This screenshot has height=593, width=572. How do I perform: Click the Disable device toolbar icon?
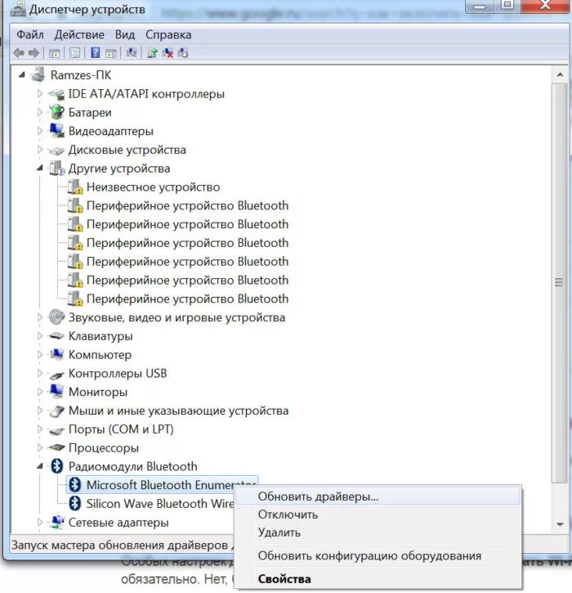[x=183, y=53]
